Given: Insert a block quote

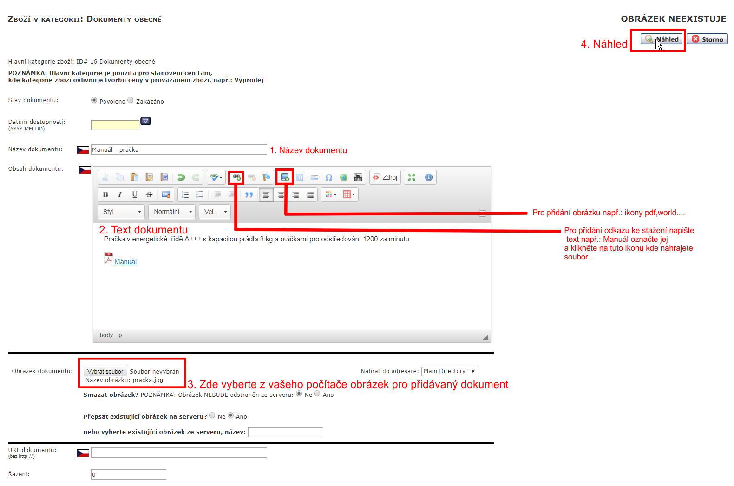Looking at the screenshot, I should pyautogui.click(x=249, y=194).
